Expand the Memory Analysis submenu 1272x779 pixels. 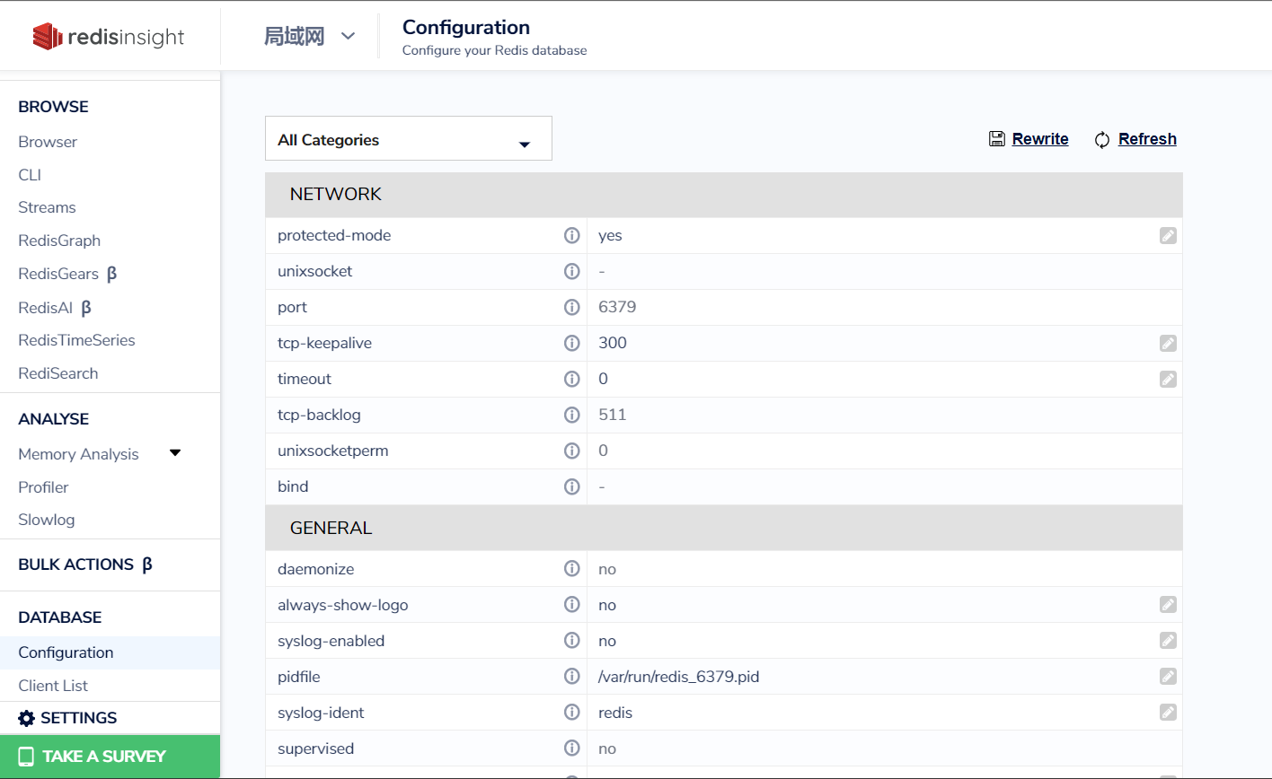175,453
